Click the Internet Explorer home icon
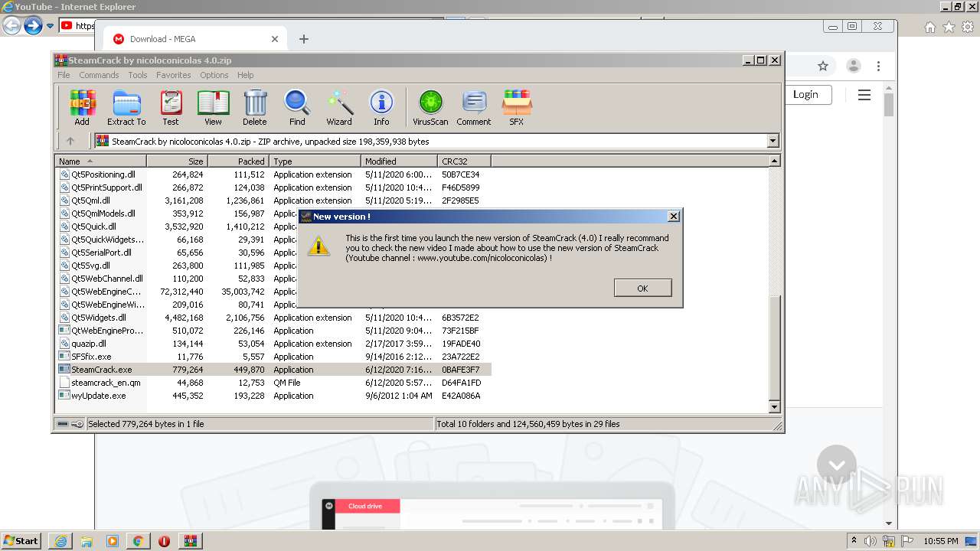 (929, 27)
